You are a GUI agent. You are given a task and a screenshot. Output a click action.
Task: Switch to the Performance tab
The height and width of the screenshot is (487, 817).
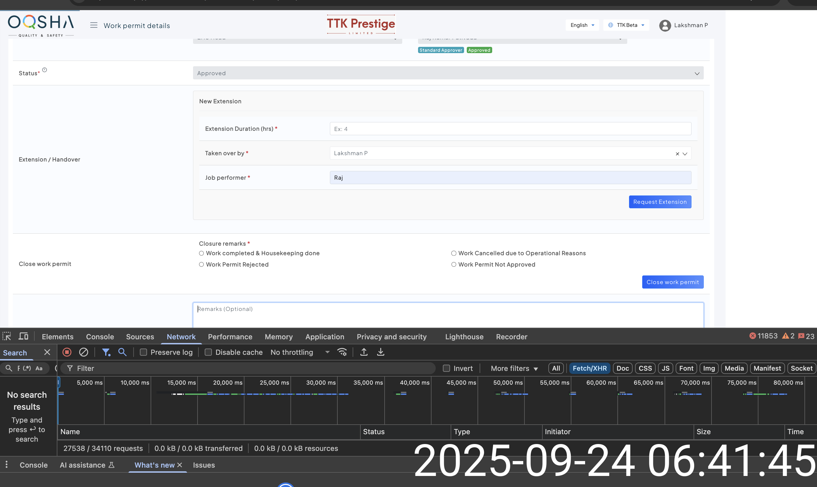click(x=230, y=337)
